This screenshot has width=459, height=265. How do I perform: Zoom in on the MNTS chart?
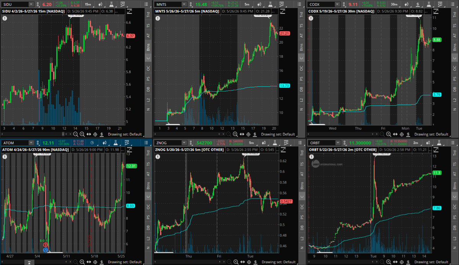click(x=236, y=134)
